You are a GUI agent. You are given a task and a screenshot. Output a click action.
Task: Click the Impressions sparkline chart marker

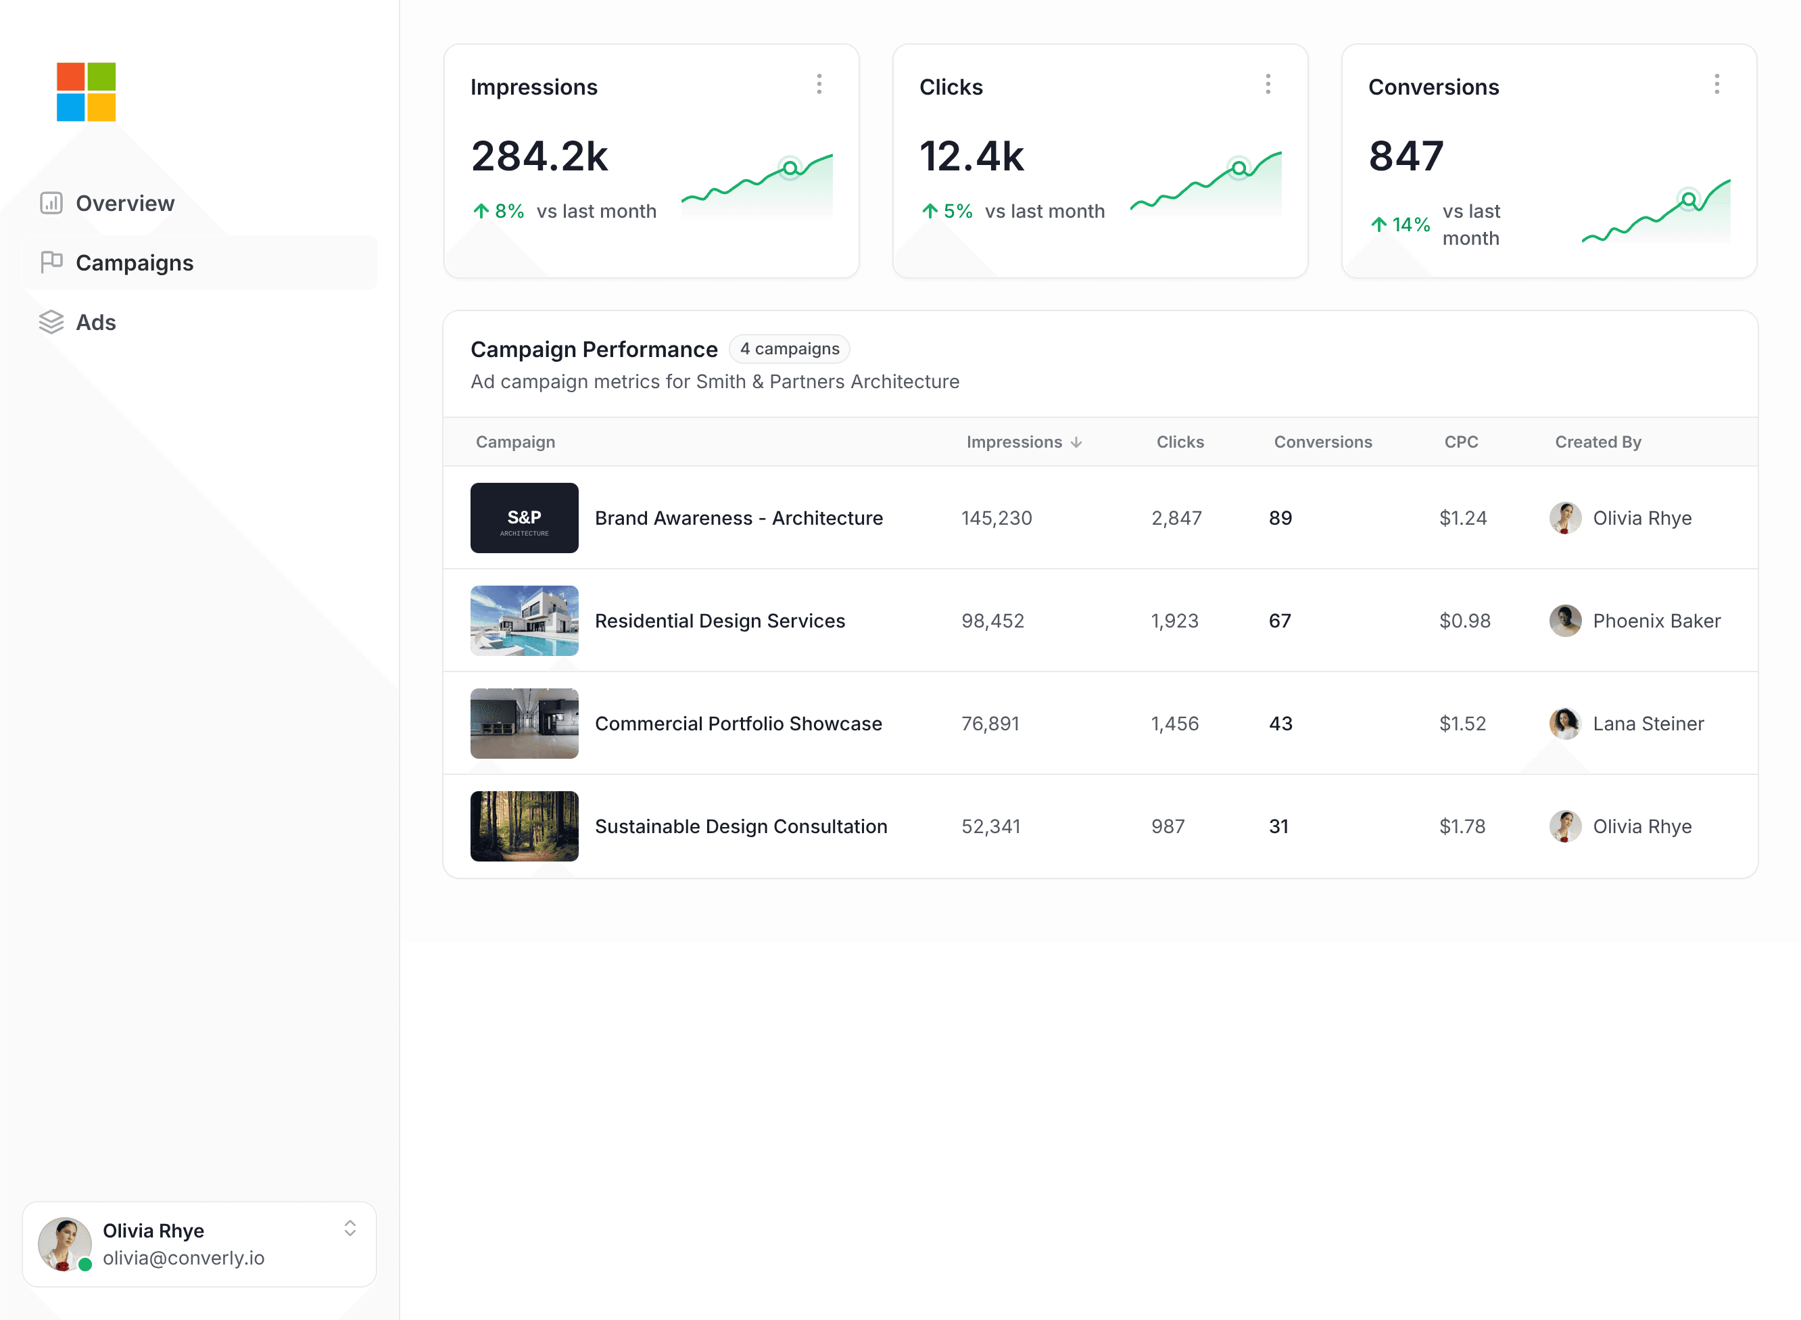[x=790, y=168]
